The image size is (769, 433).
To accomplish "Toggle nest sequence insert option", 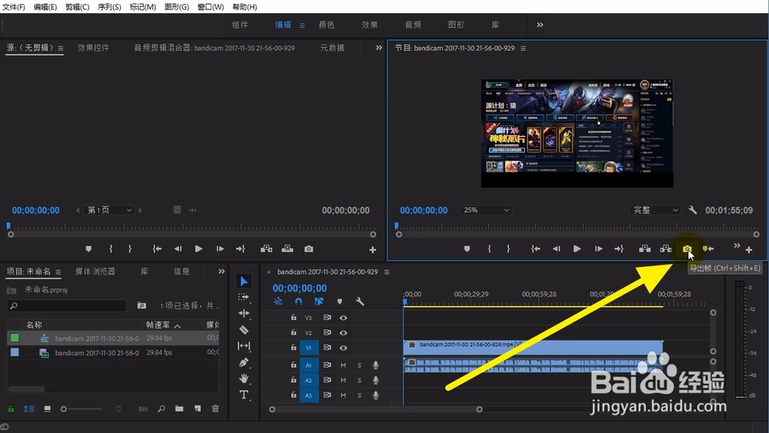I will click(278, 301).
